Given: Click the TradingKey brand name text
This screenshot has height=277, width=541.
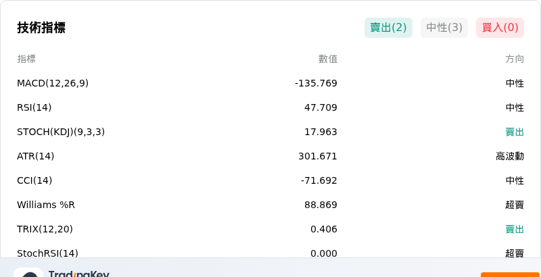Looking at the screenshot, I should pos(79,274).
